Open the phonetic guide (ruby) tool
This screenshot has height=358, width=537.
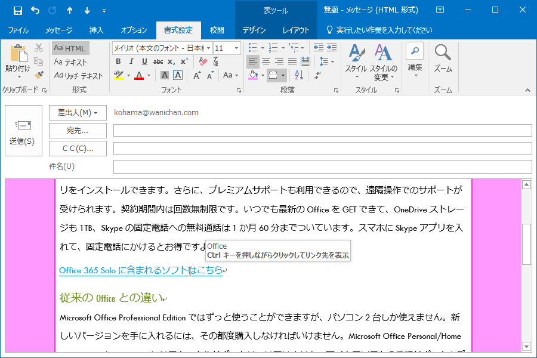(x=216, y=61)
